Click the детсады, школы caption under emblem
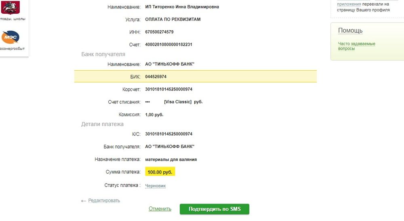 click(13, 19)
